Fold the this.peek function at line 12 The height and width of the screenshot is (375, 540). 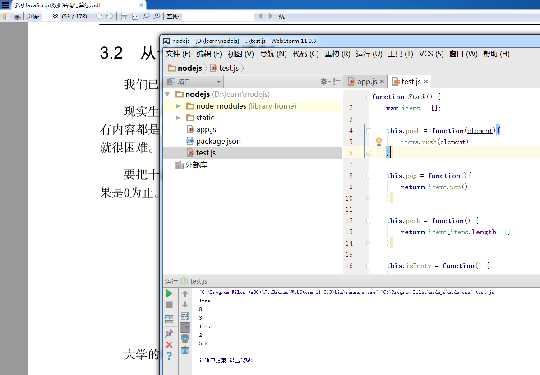[x=369, y=221]
